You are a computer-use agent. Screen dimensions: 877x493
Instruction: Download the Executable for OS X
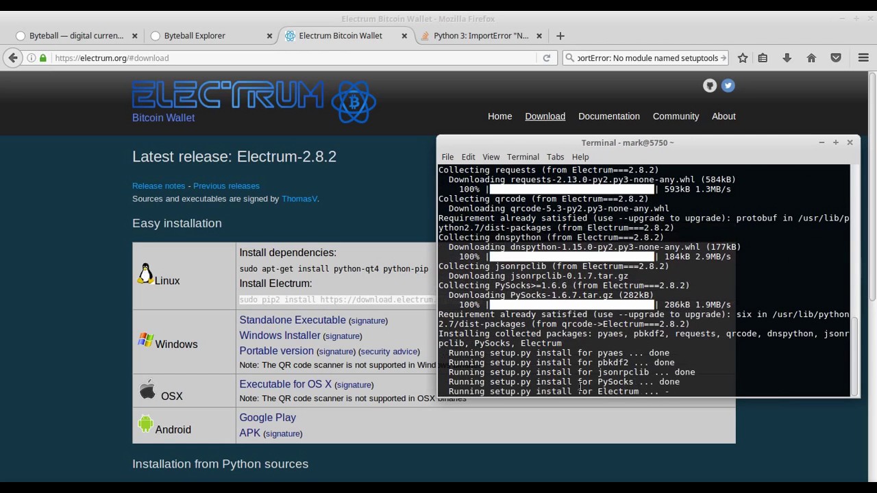coord(285,384)
